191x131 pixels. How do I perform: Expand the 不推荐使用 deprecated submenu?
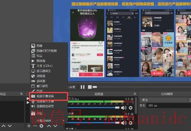49,121
